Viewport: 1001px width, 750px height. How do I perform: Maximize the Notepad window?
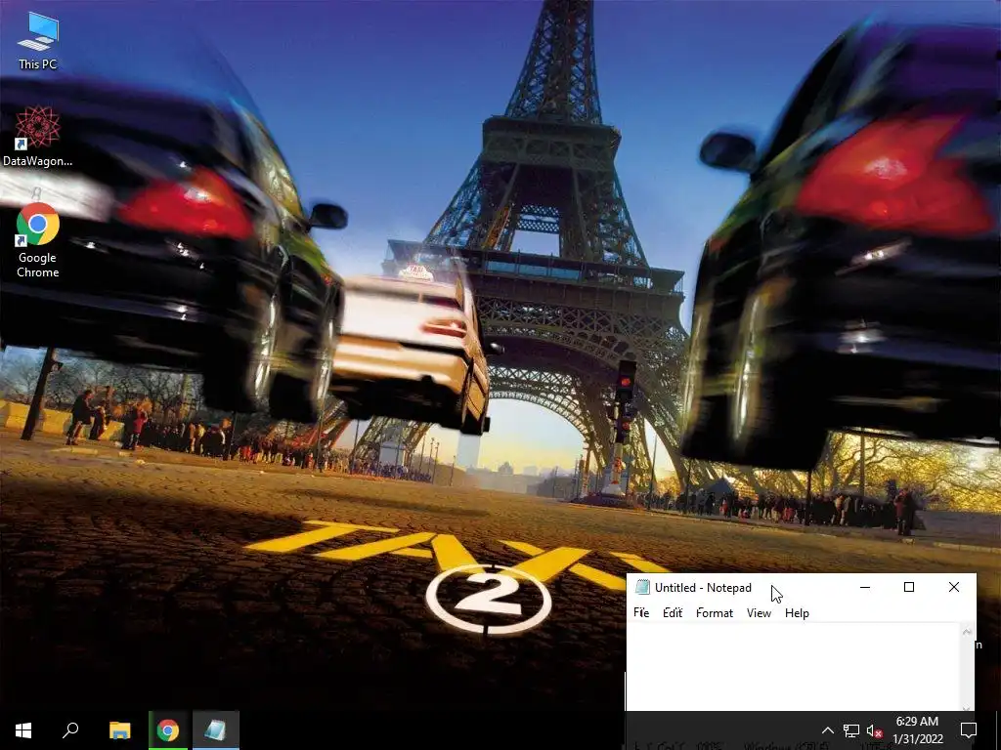pos(909,587)
